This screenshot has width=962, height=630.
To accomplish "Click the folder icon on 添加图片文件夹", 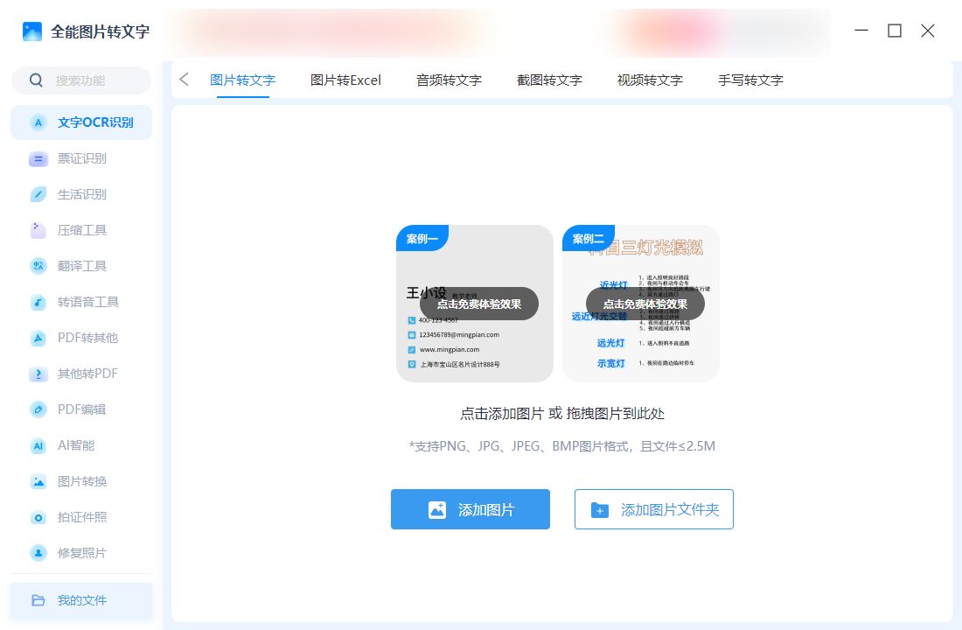I will [599, 509].
